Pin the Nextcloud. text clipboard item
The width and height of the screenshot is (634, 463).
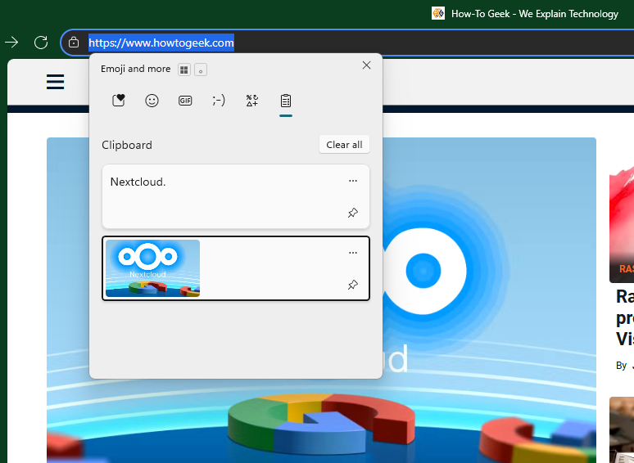point(353,213)
